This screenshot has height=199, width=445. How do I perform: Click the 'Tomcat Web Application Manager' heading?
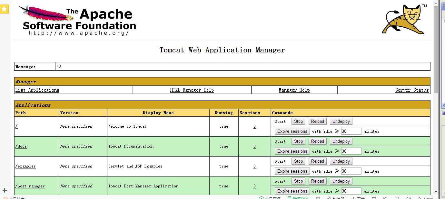click(x=222, y=50)
